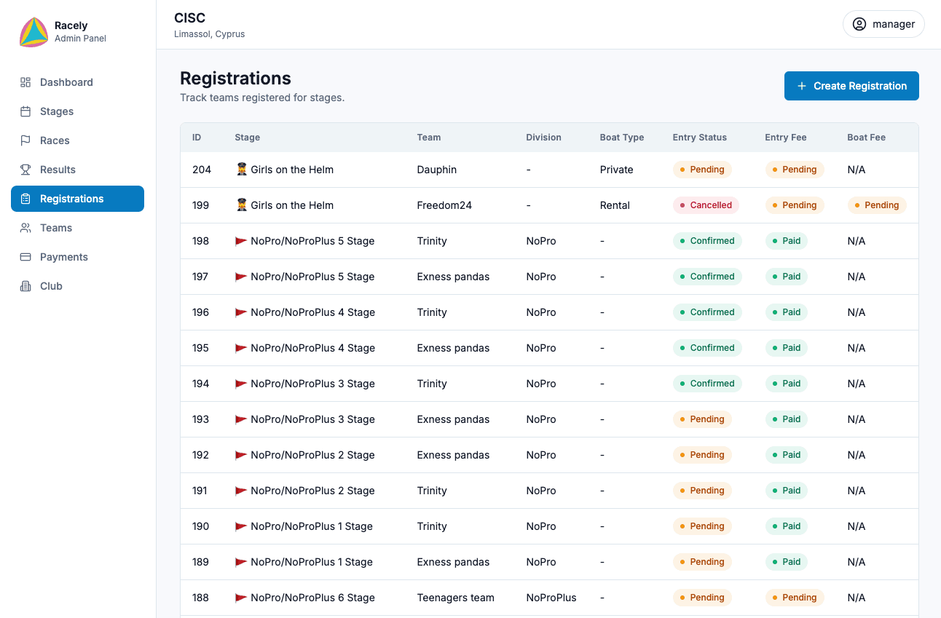Click the Racely triangle logo
941x618 pixels.
[32, 32]
